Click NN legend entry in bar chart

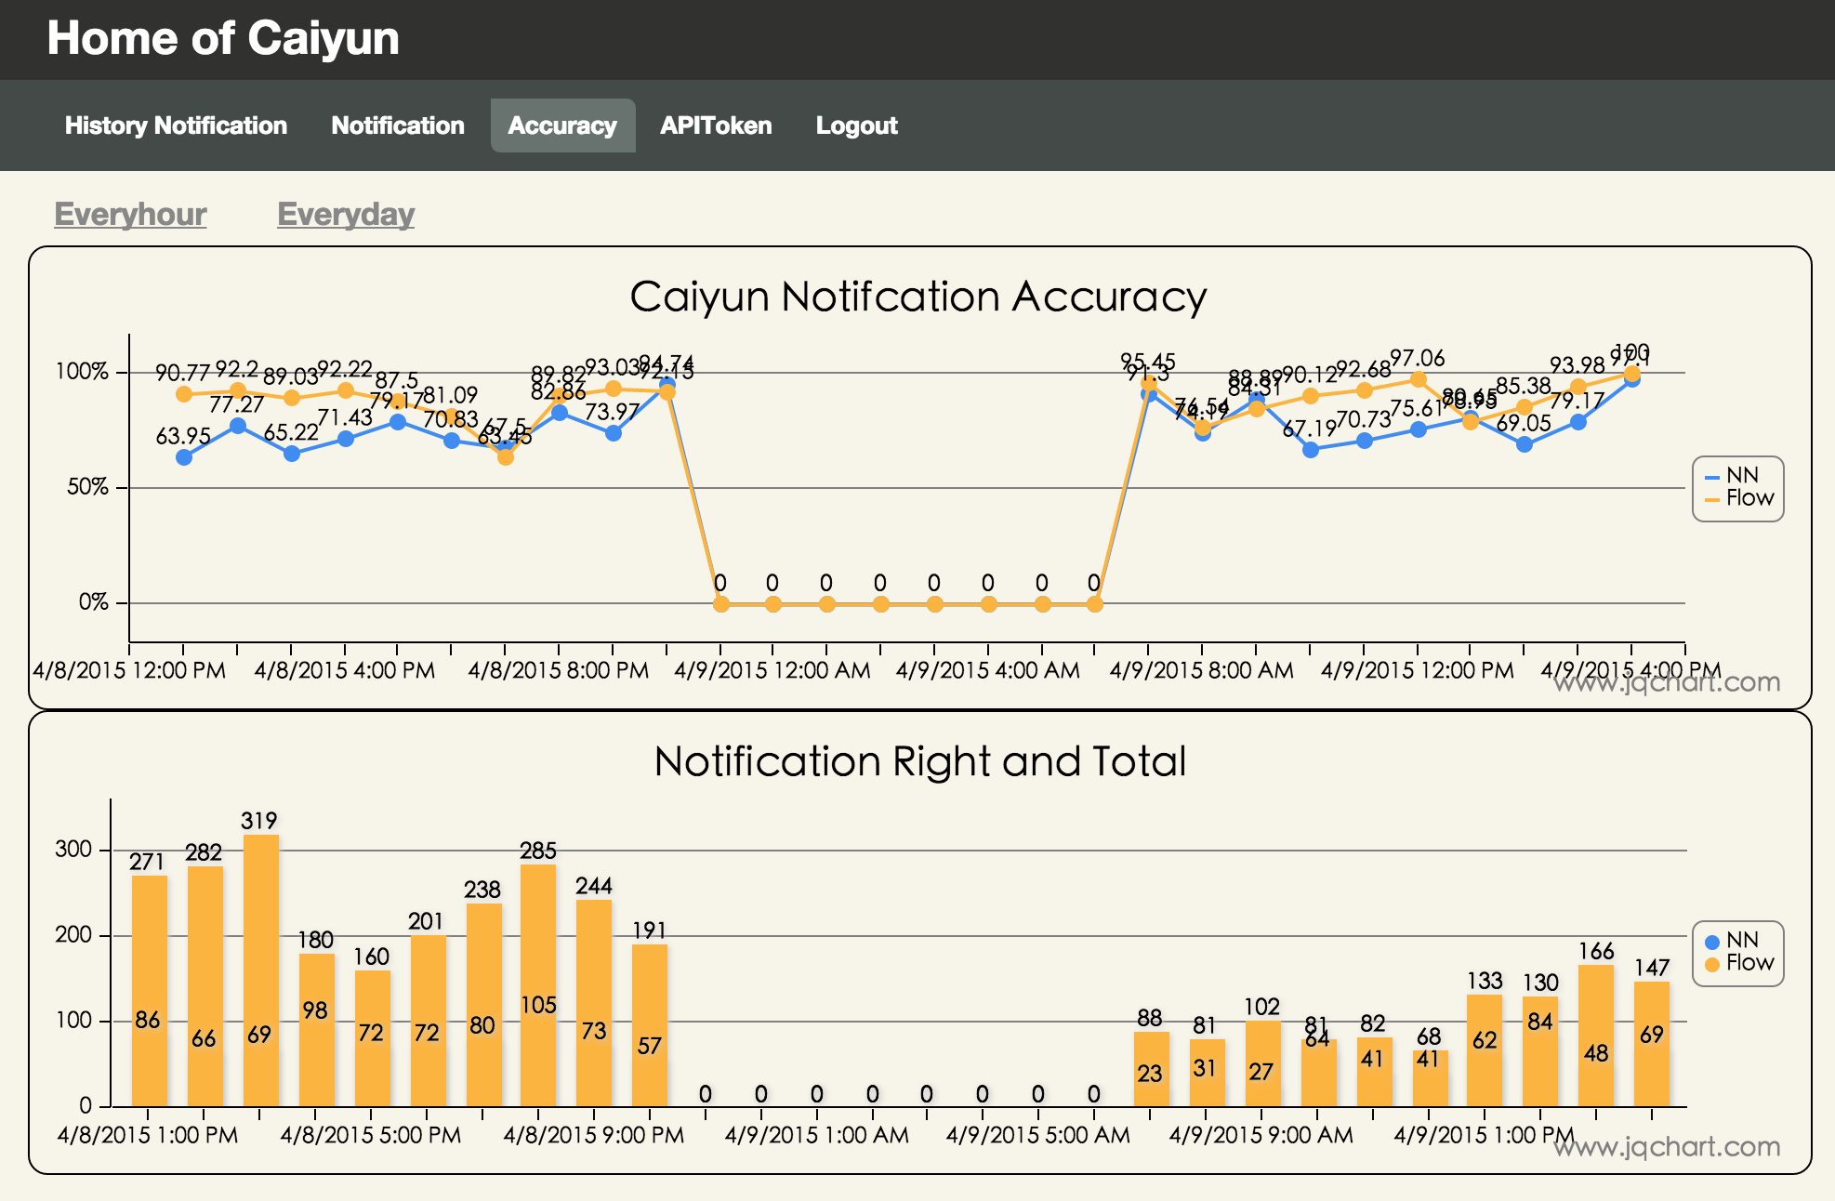(x=1733, y=941)
